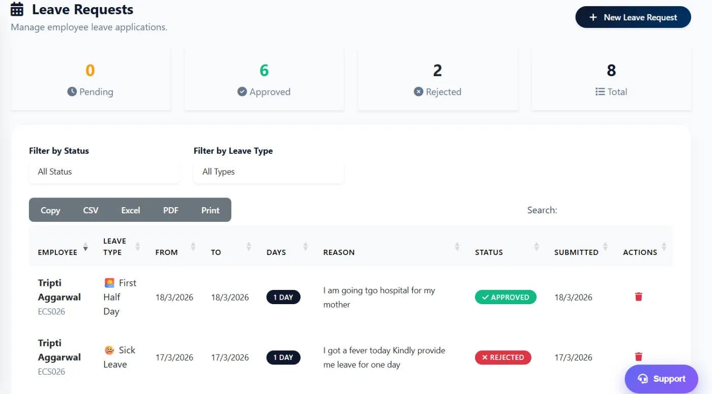Delete the First Half Day leave request
The width and height of the screenshot is (712, 394).
[639, 297]
